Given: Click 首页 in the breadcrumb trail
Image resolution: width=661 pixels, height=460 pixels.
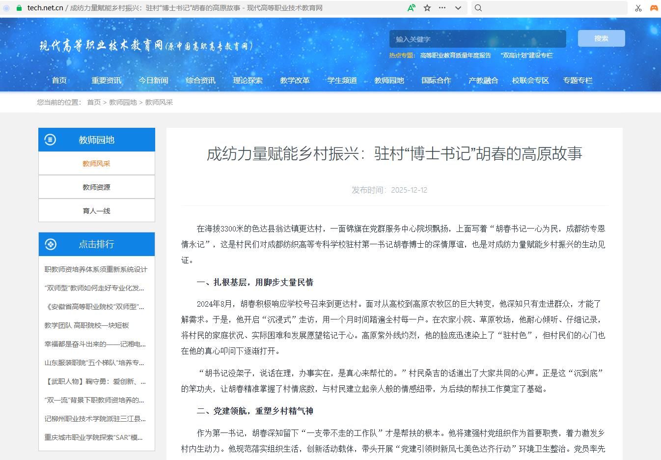Looking at the screenshot, I should [94, 102].
